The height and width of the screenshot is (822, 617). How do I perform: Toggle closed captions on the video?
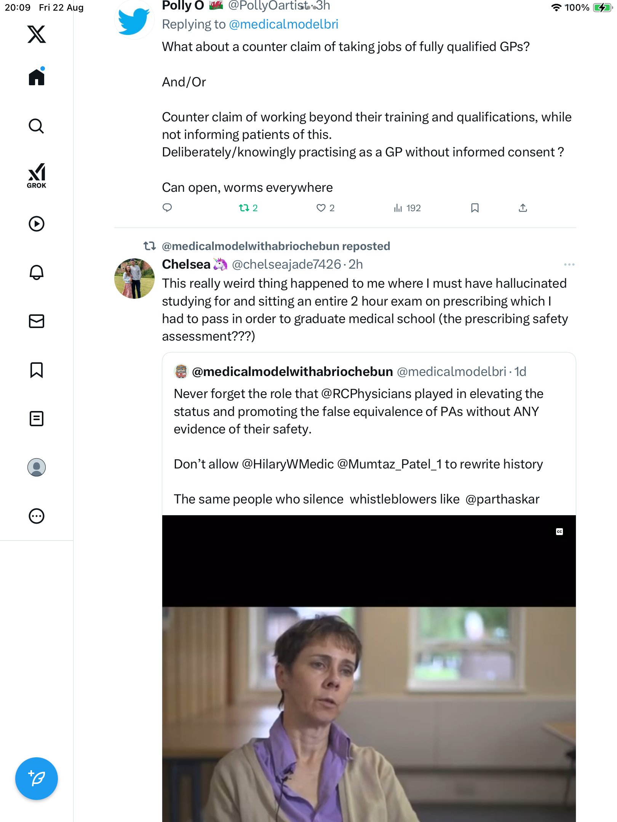pyautogui.click(x=559, y=532)
